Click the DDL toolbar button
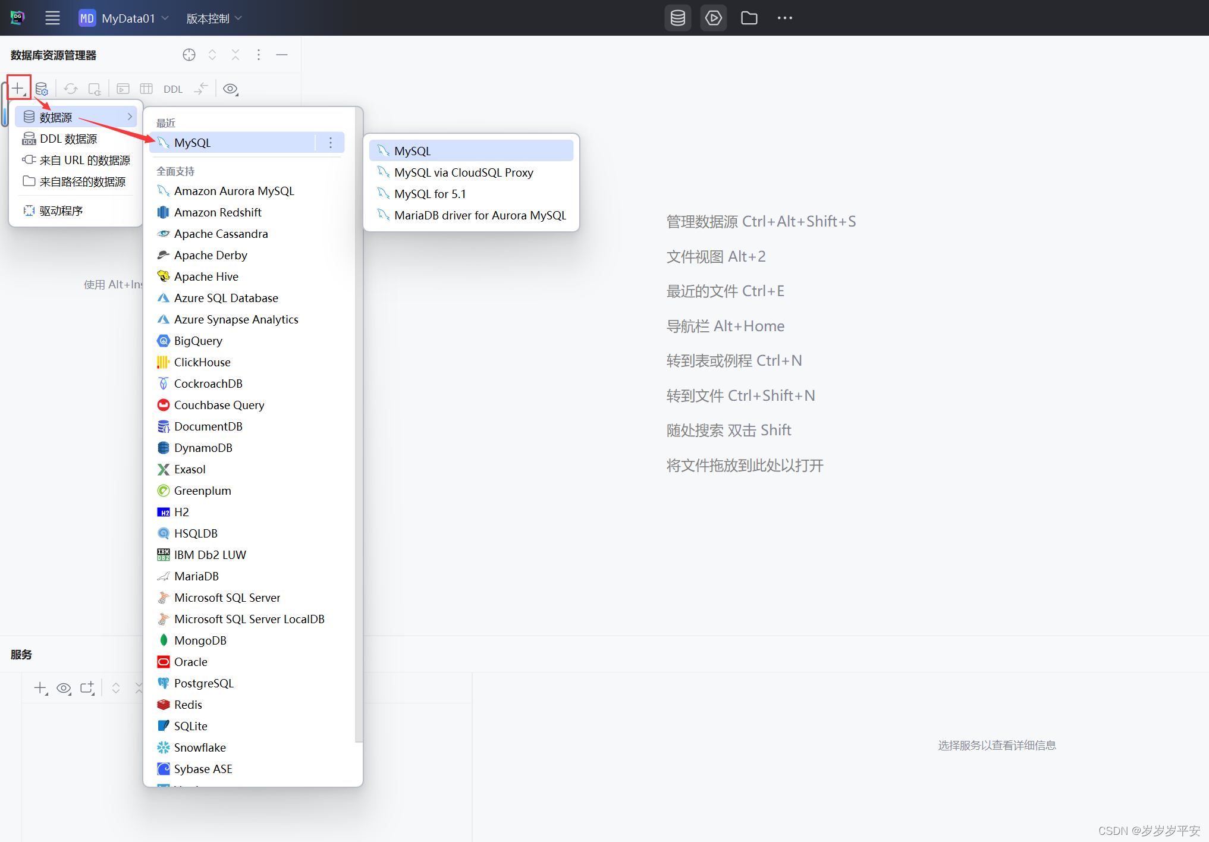Image resolution: width=1209 pixels, height=842 pixels. point(173,89)
